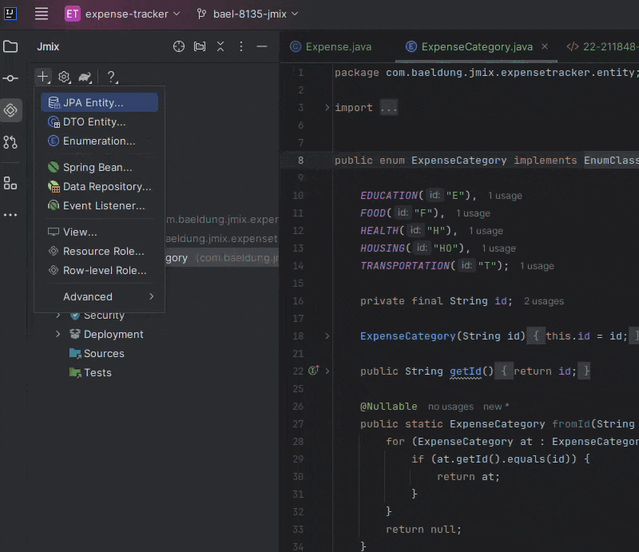The height and width of the screenshot is (552, 639).
Task: Open the main hamburger menu
Action: pos(42,14)
